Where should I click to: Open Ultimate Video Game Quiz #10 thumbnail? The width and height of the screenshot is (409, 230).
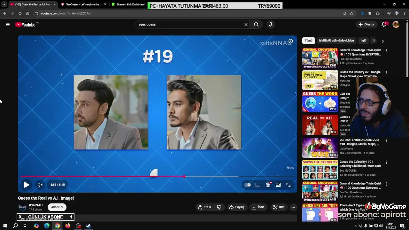coord(320,148)
